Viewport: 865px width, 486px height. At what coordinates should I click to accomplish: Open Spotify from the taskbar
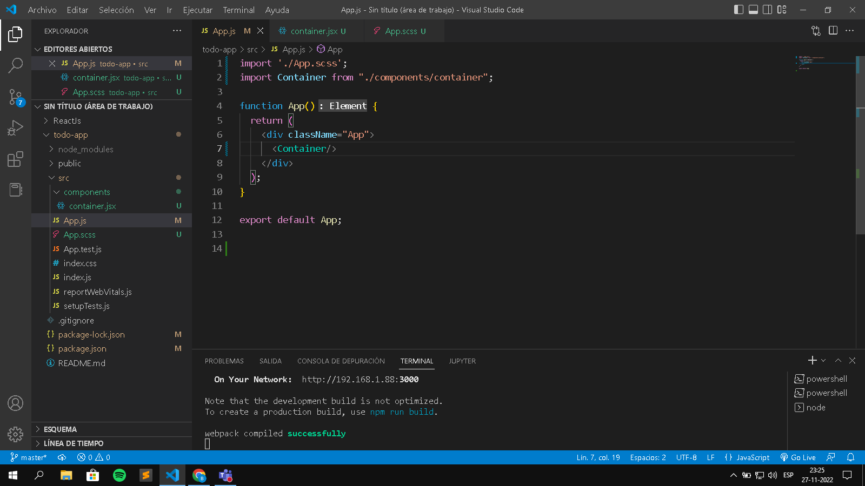click(x=119, y=475)
